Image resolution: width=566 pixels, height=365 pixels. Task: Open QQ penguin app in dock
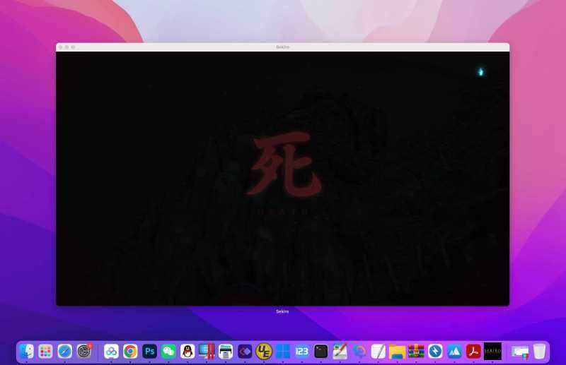pos(187,352)
